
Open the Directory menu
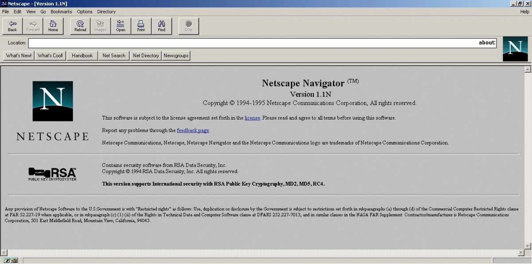coord(106,12)
